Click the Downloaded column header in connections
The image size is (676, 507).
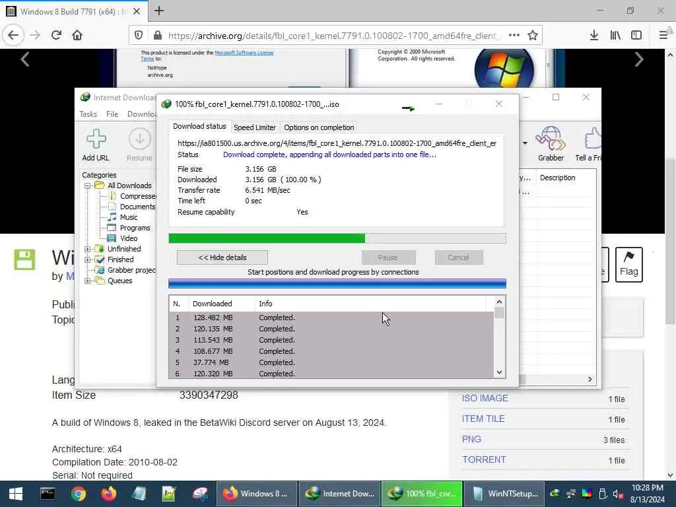(x=222, y=304)
